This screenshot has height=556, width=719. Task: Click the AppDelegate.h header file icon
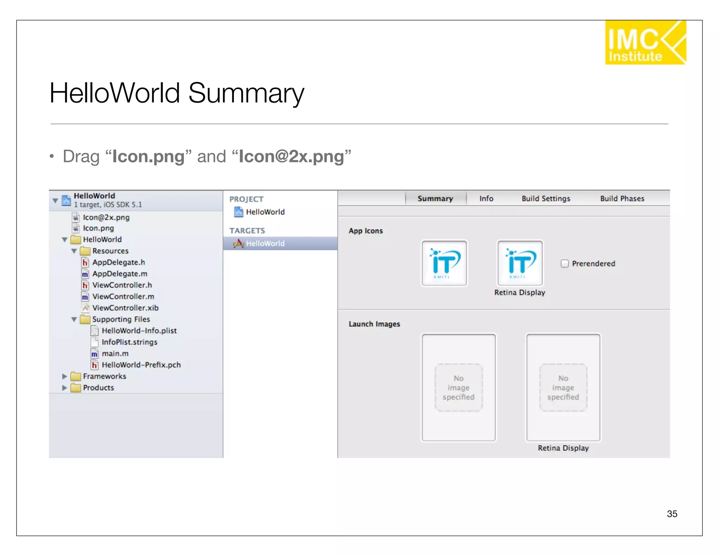tap(85, 263)
